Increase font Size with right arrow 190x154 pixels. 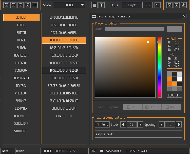coord(140,124)
